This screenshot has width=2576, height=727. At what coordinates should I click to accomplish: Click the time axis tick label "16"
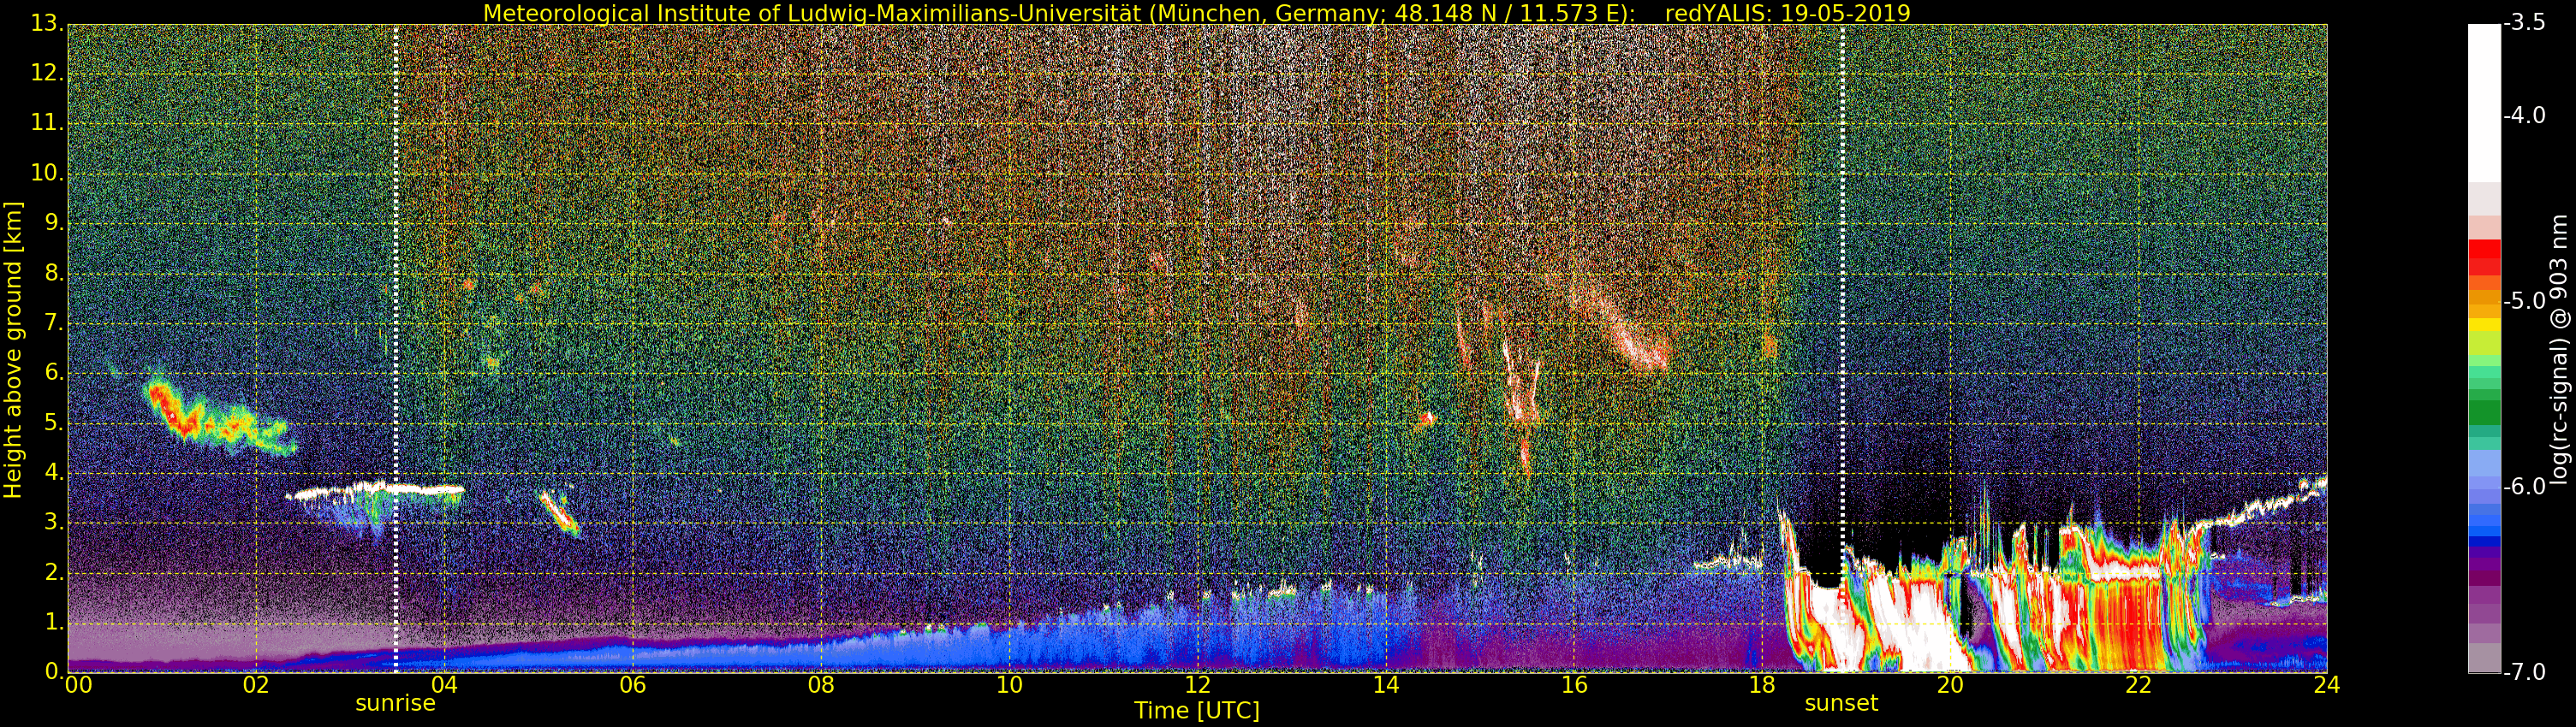[1574, 684]
